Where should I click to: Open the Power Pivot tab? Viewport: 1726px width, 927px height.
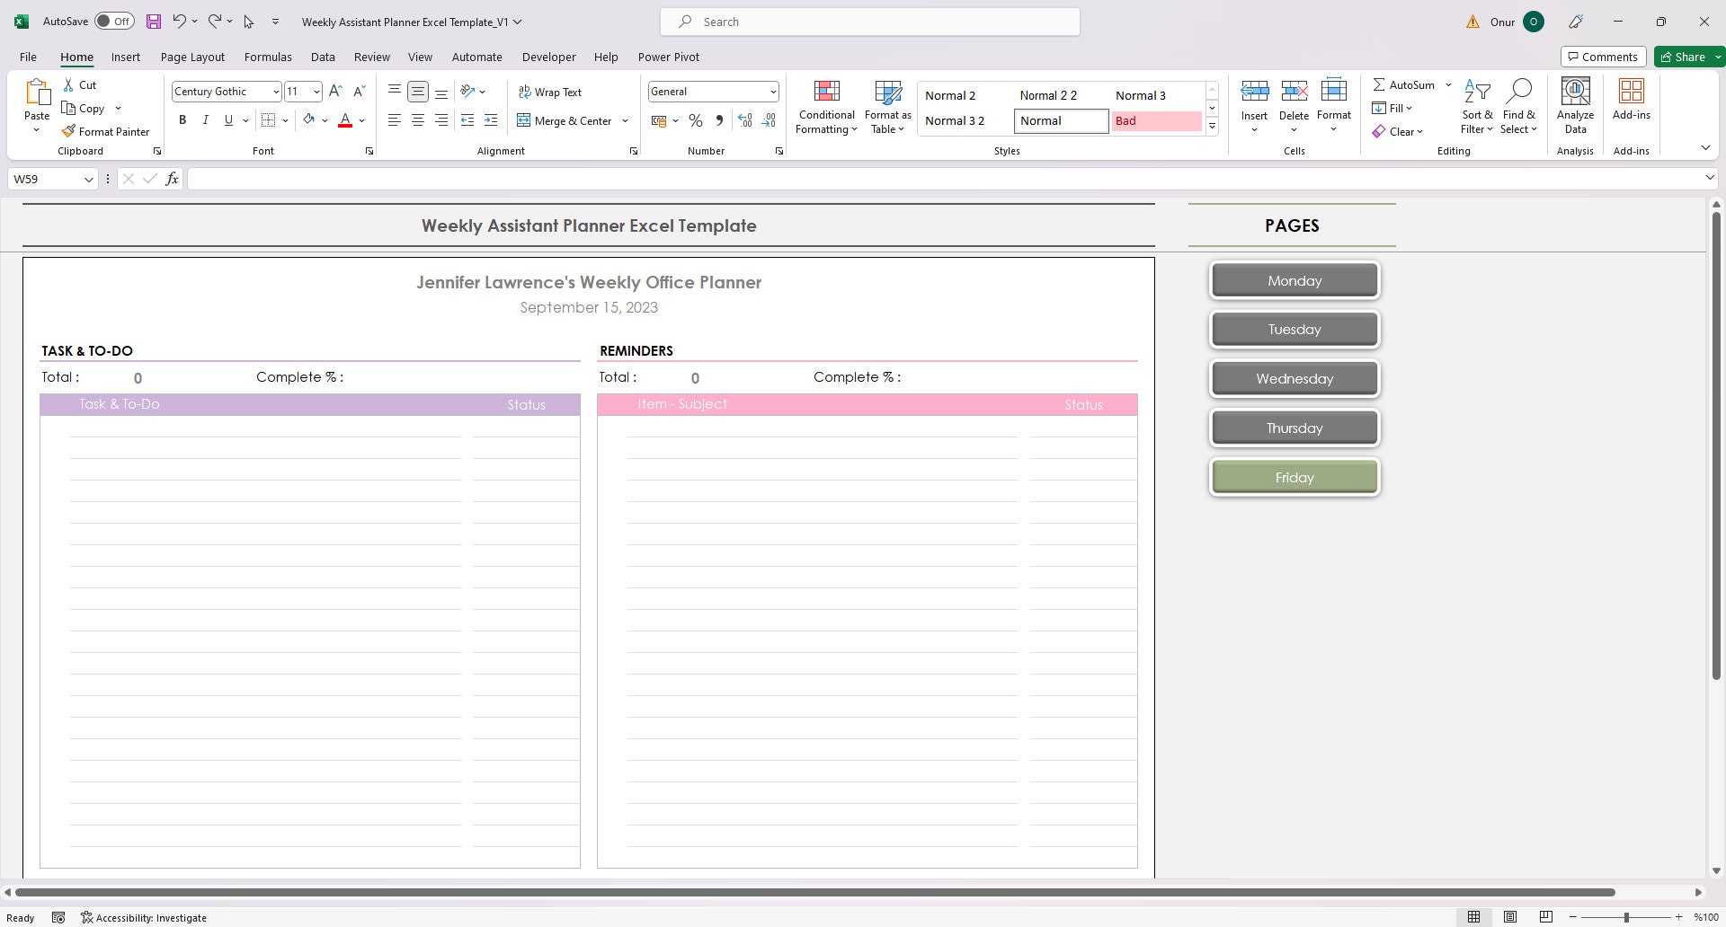[668, 57]
